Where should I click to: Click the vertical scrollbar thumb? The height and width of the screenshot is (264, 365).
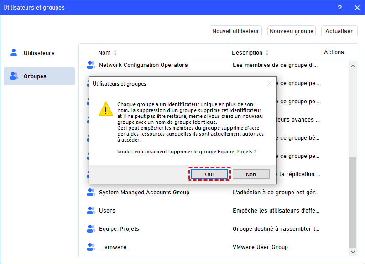point(353,203)
